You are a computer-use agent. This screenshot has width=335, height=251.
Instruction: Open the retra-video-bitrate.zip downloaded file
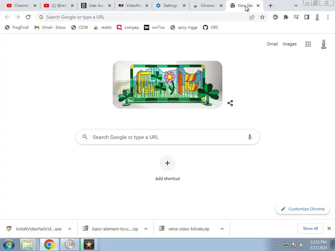point(185,229)
